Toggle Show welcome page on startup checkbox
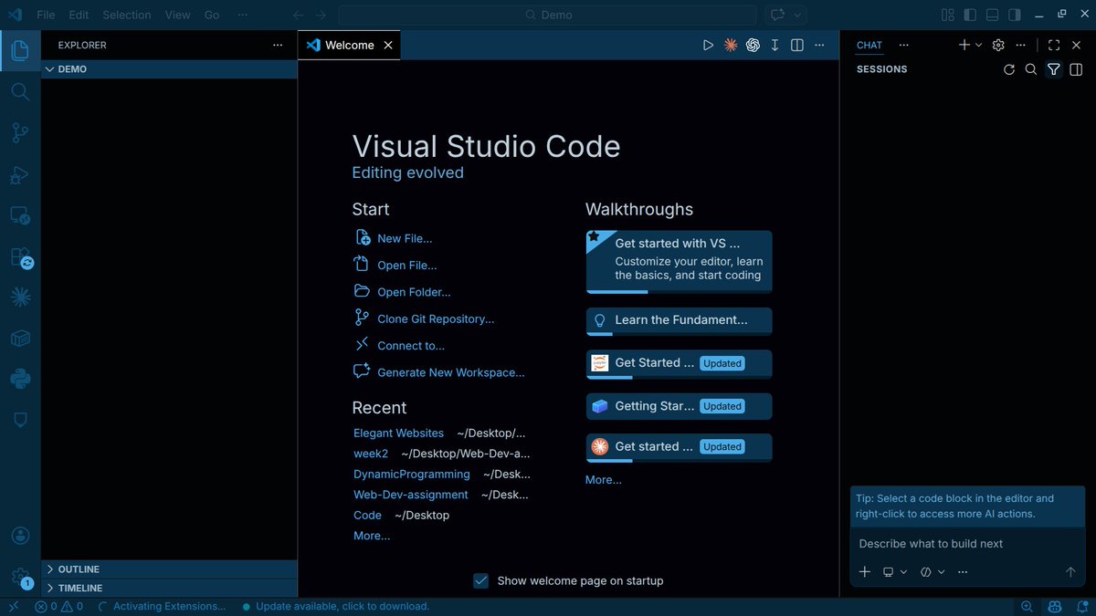1096x616 pixels. 481,580
